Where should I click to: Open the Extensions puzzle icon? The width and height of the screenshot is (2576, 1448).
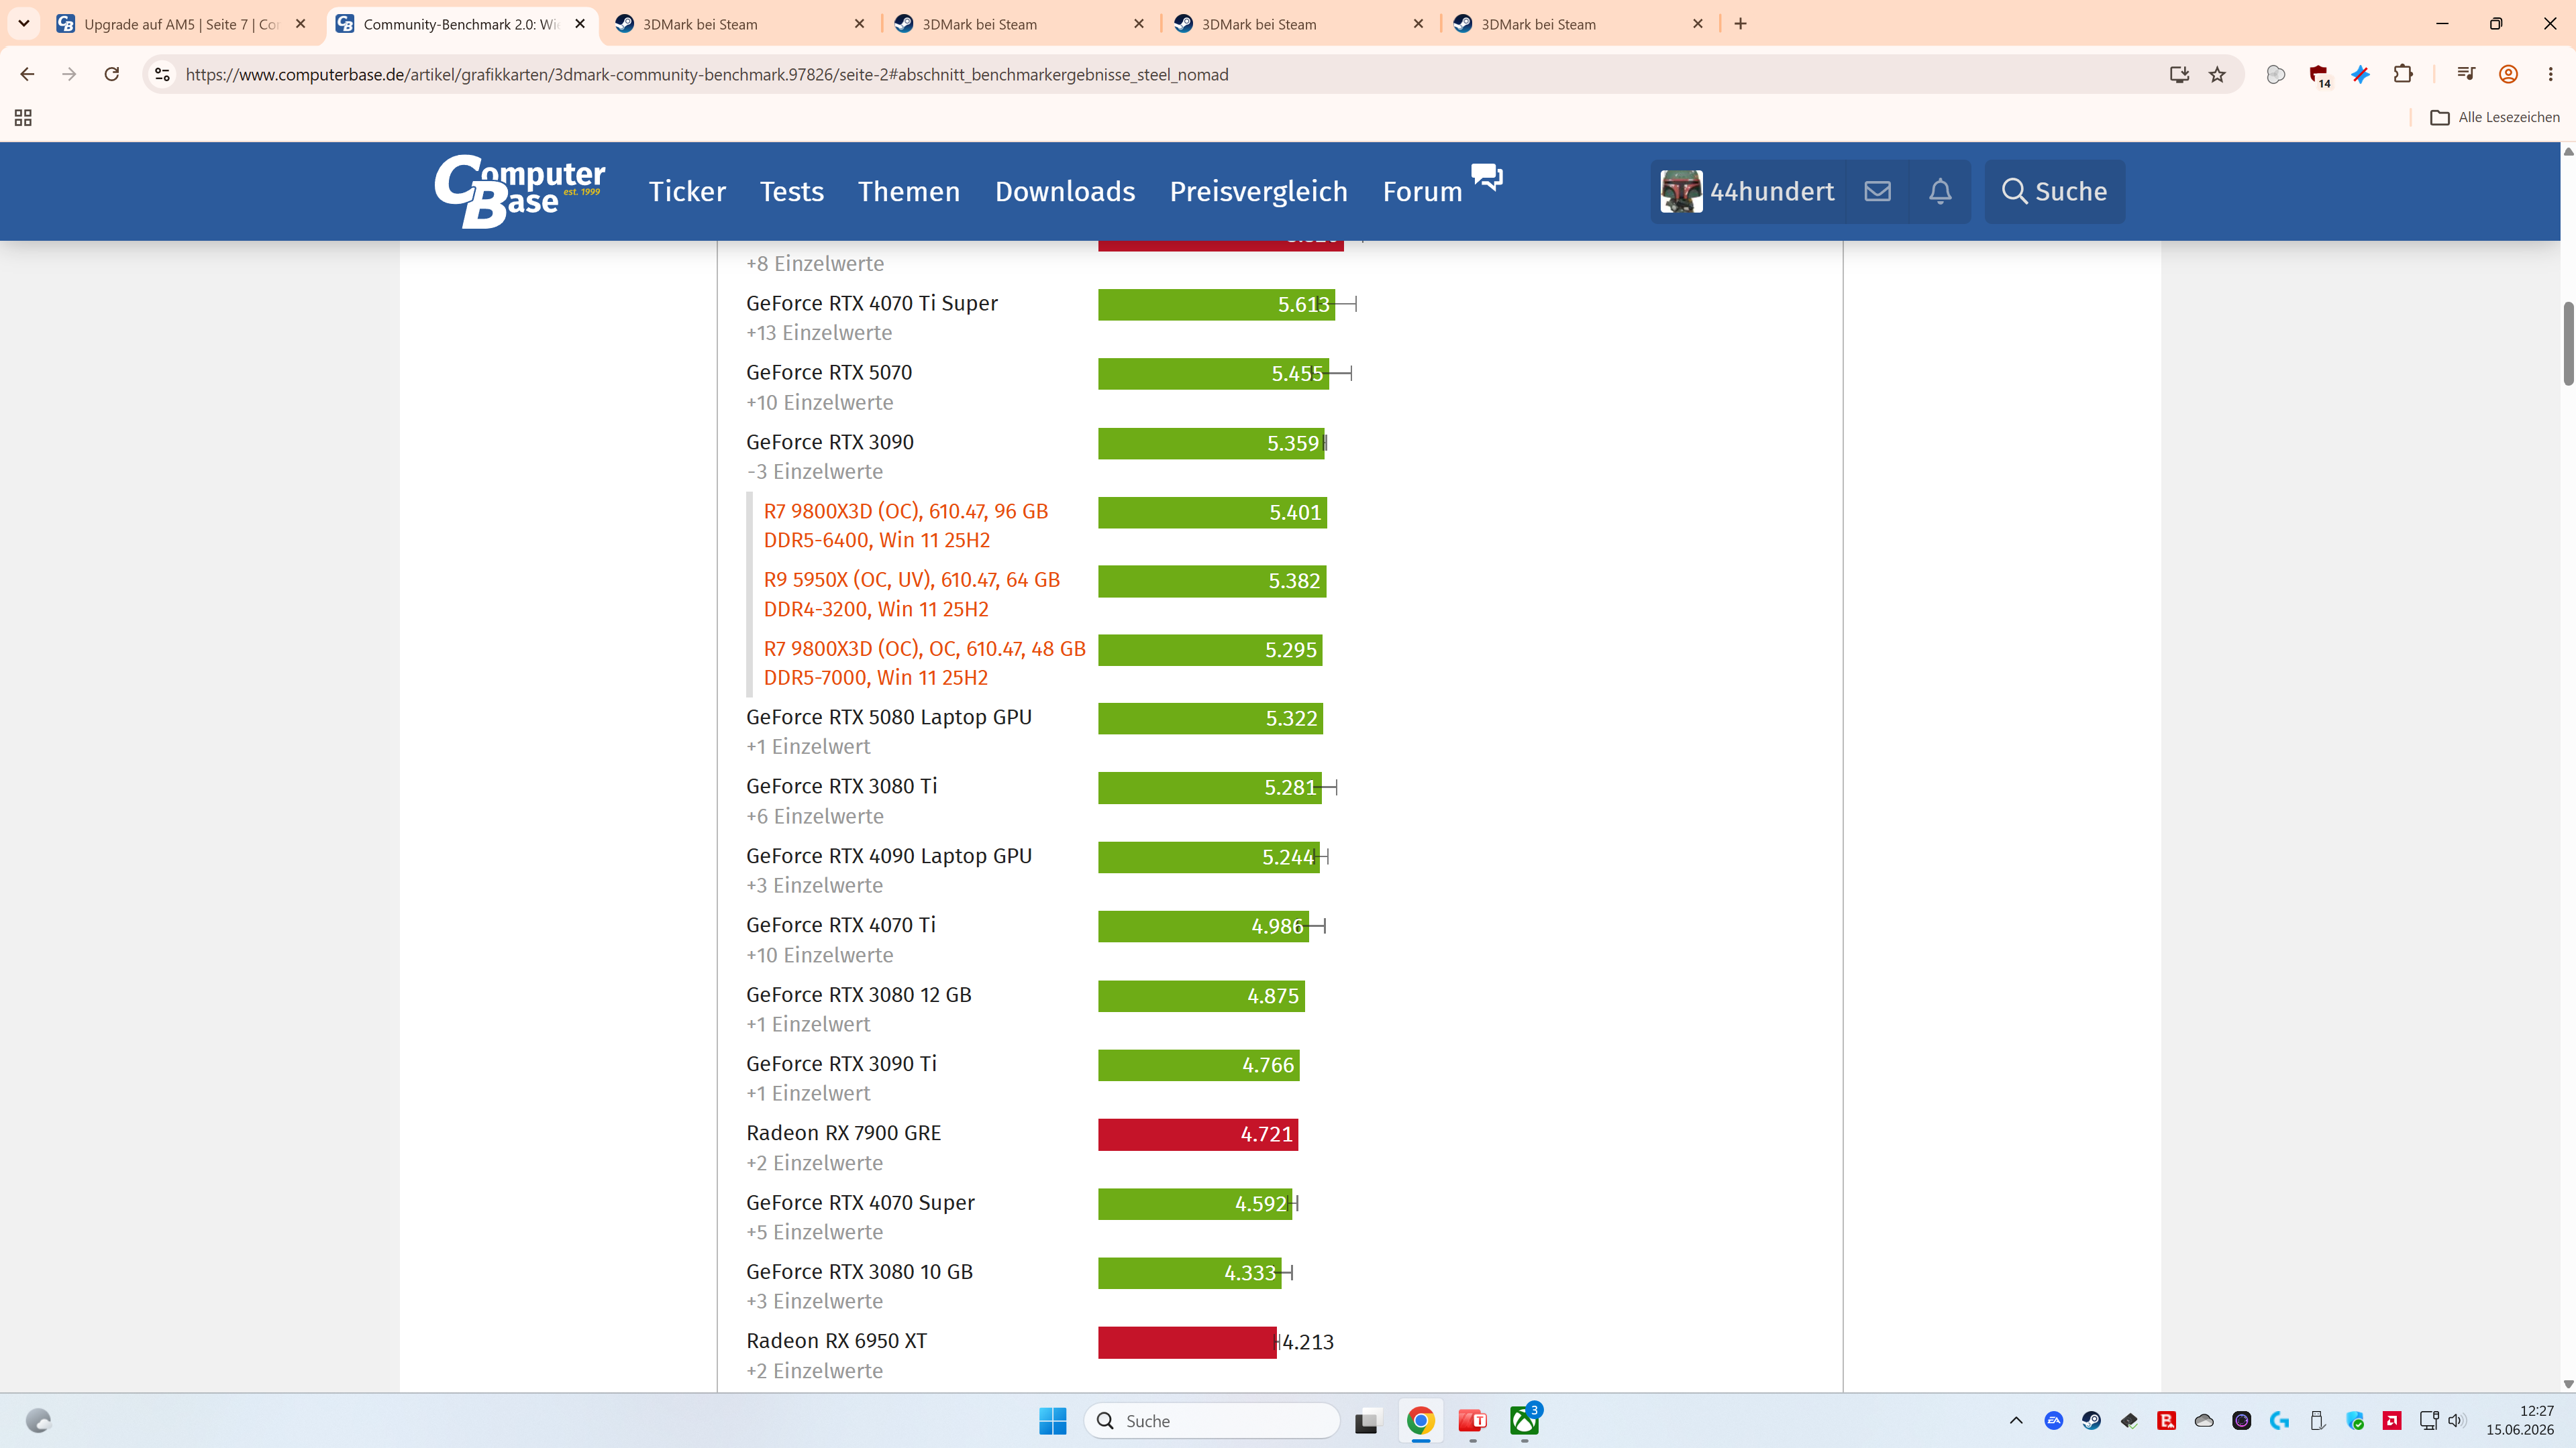tap(2403, 74)
